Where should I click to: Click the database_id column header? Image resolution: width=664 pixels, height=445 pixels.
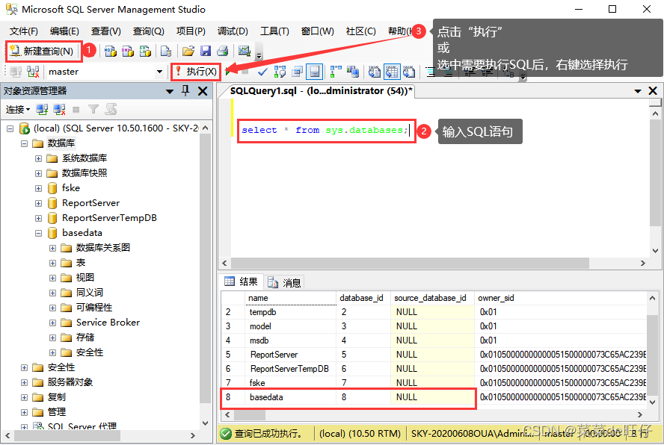coord(363,298)
